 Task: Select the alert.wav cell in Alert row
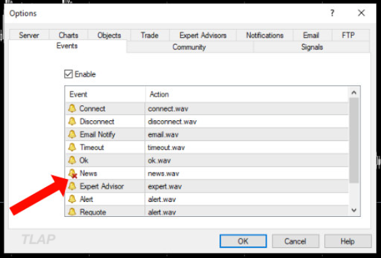pyautogui.click(x=247, y=199)
